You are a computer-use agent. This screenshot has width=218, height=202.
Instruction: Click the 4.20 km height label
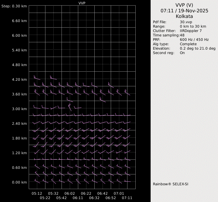click(x=19, y=80)
